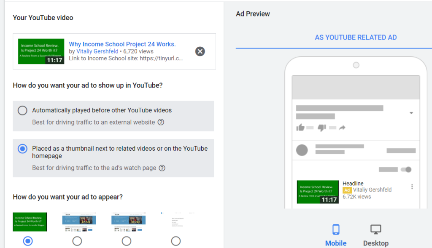Open the AS YOUTUBE RELATED AD tab
The width and height of the screenshot is (432, 248).
coord(356,37)
